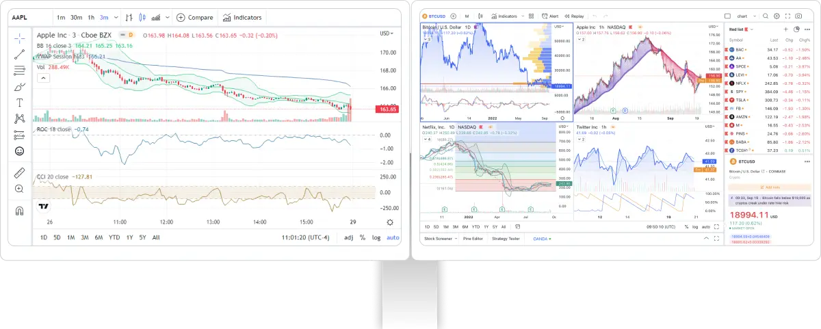Click the undo arrow in BTCUSD toolbar
Screen dimensions: 821x329
tap(595, 16)
